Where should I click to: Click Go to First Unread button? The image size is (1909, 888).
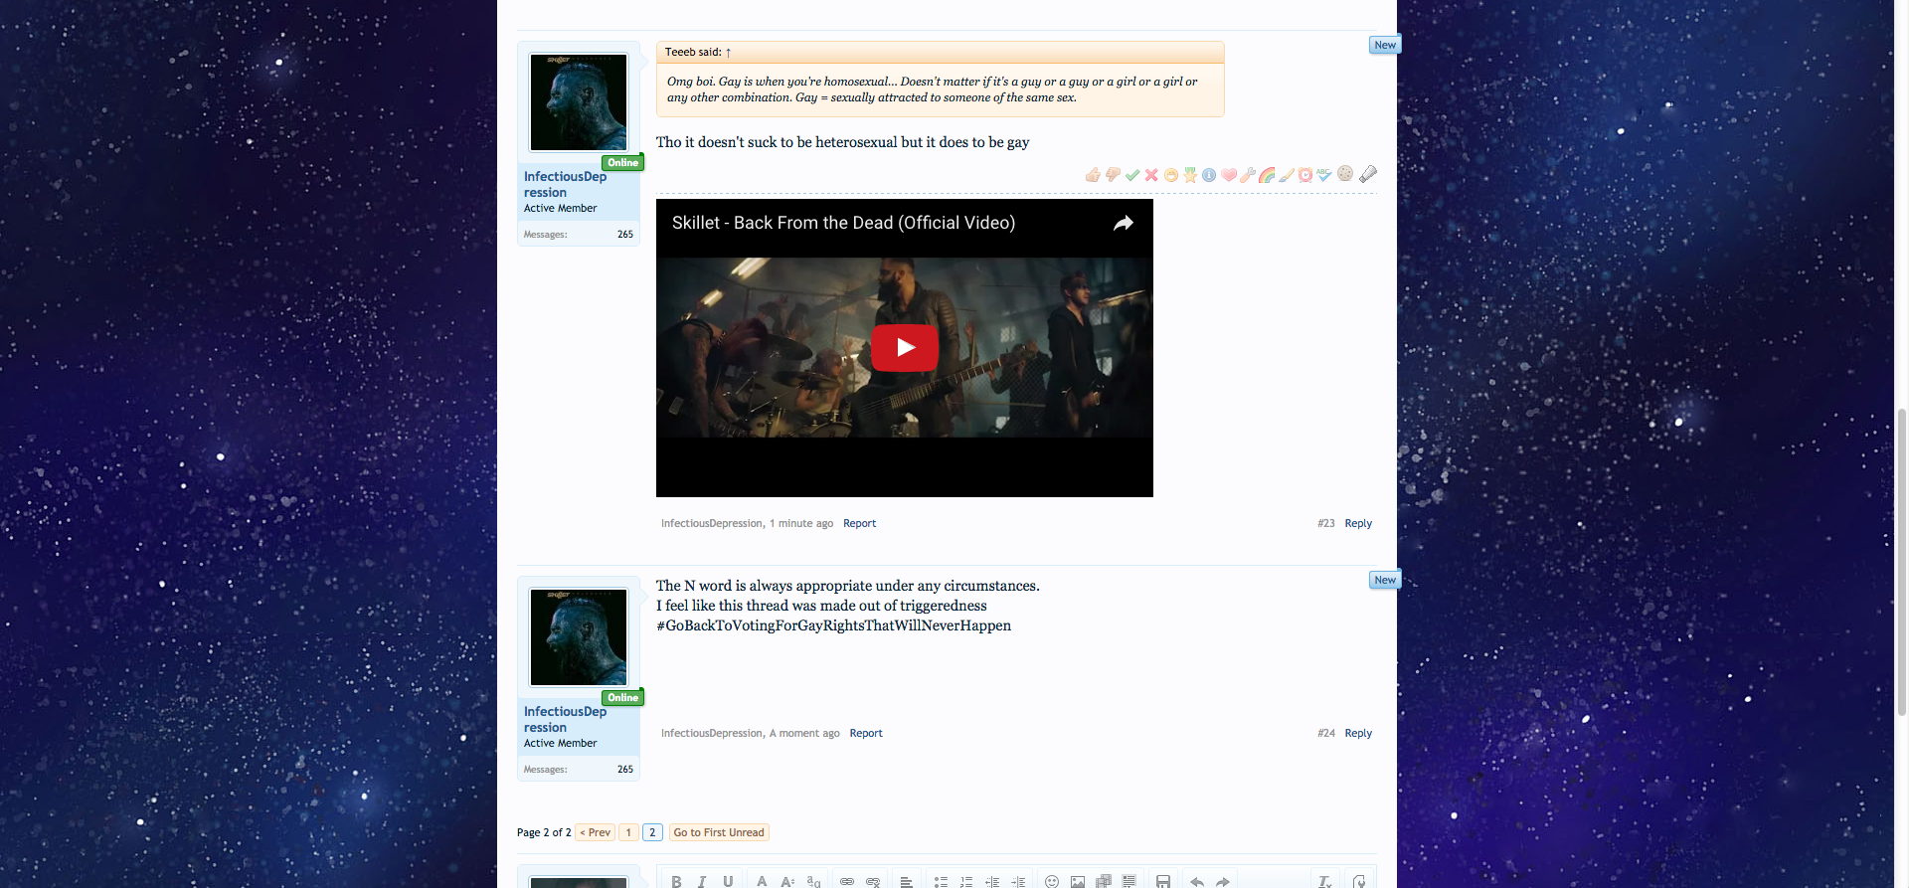pyautogui.click(x=719, y=832)
